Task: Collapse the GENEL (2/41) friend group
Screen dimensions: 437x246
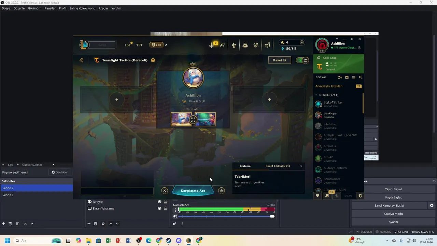Action: point(316,95)
